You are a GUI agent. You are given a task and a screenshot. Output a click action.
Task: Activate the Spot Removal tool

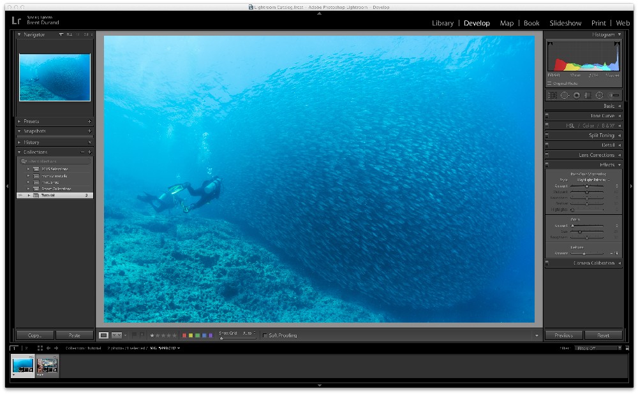565,96
